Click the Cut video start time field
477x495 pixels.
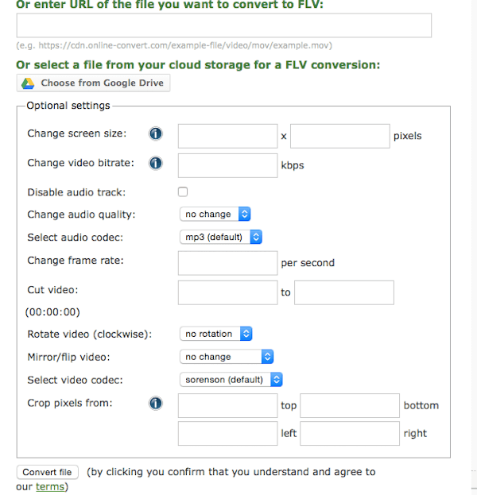click(227, 292)
